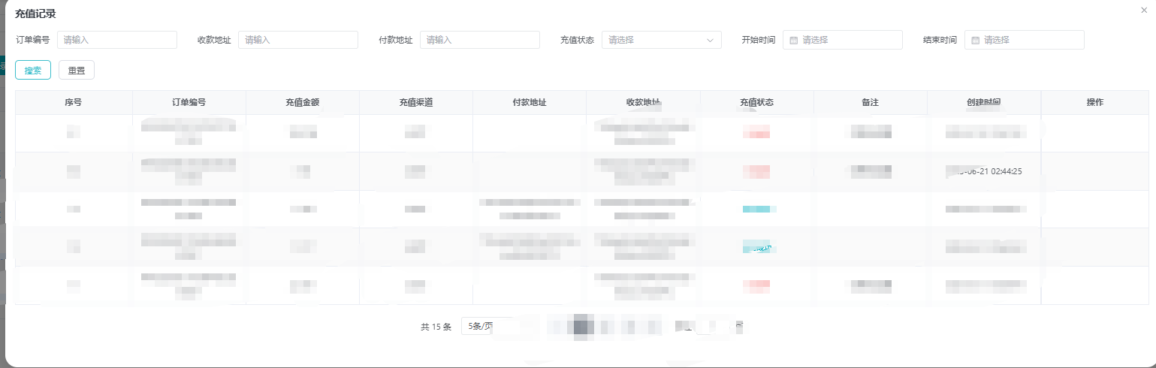Click the 搜索 button
1156x368 pixels.
(x=32, y=70)
